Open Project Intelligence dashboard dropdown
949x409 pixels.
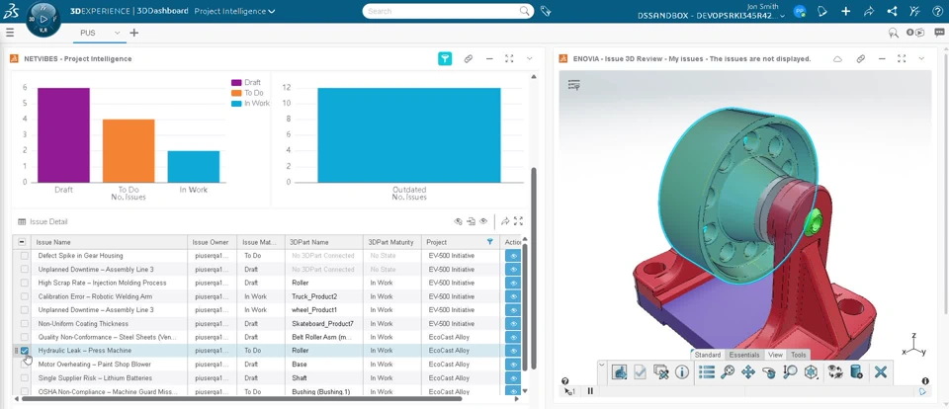[x=271, y=11]
